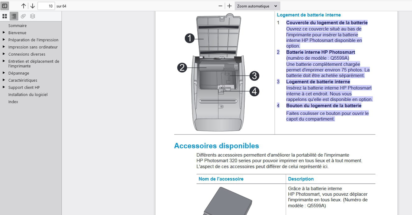
Task: Open the Zoom automatique dropdown
Action: [257, 6]
